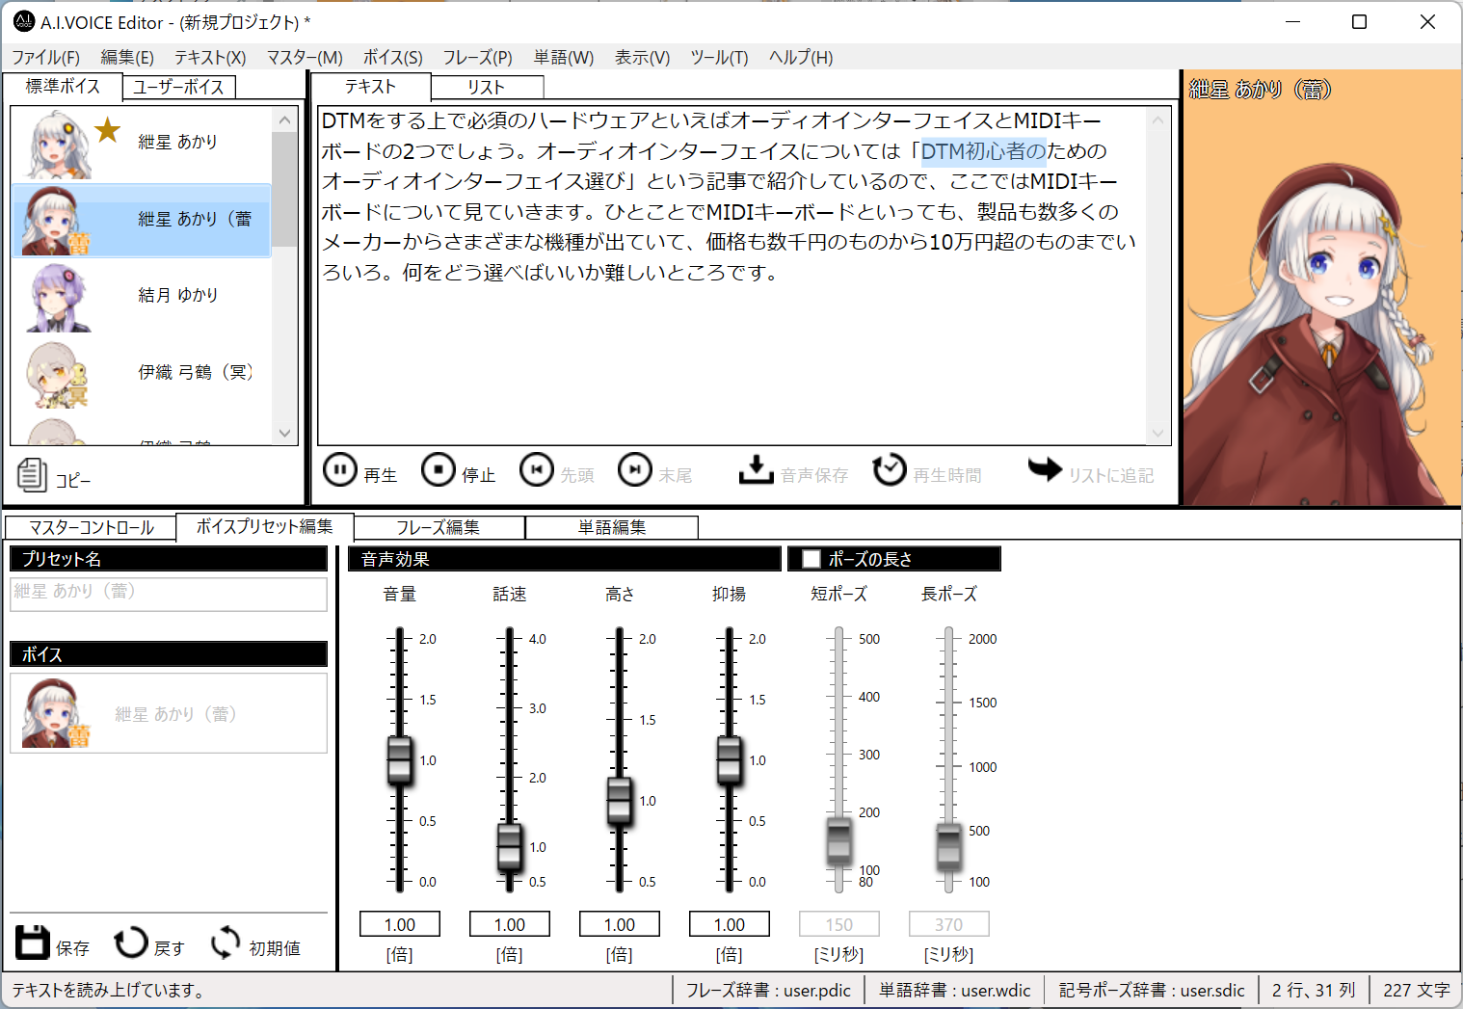
Task: Click the 長ポーズ slider handle
Action: [x=948, y=846]
